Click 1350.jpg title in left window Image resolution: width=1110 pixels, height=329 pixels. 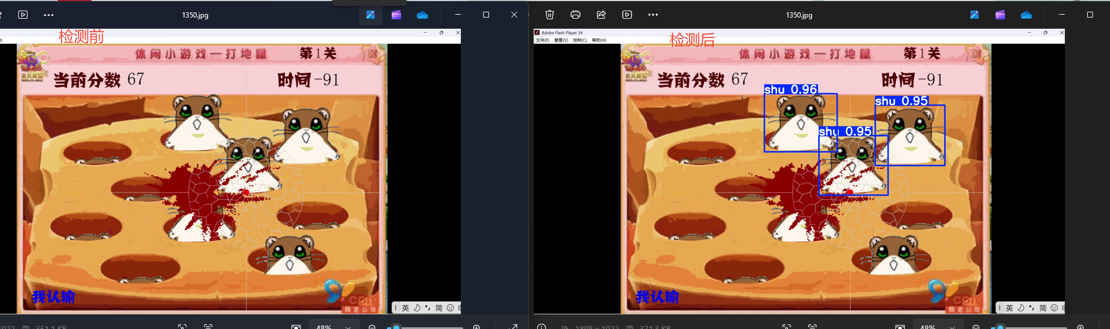pyautogui.click(x=195, y=15)
